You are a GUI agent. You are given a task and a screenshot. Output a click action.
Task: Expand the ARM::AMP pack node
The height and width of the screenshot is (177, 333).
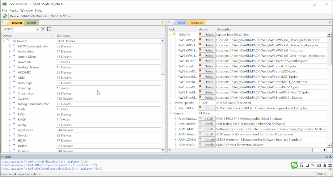176,129
